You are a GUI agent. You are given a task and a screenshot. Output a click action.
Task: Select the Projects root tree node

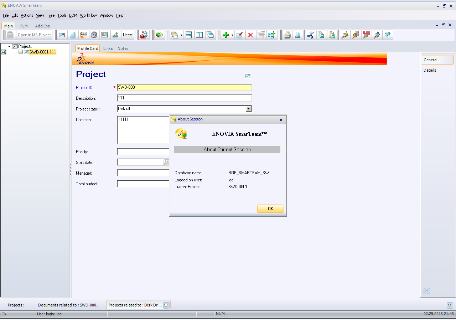(x=25, y=46)
